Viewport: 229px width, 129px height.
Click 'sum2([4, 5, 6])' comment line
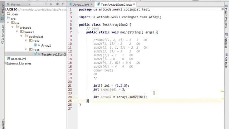(x=117, y=63)
